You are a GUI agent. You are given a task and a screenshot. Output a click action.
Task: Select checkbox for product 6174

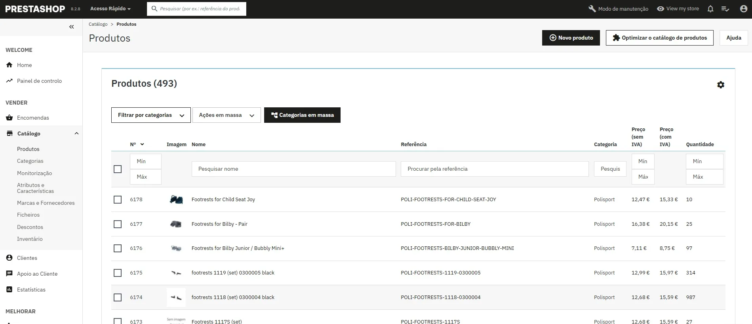(x=118, y=297)
